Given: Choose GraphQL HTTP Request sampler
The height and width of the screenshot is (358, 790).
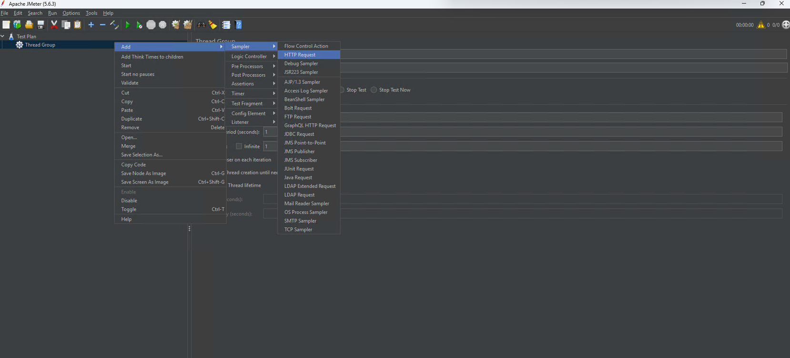Looking at the screenshot, I should (309, 125).
